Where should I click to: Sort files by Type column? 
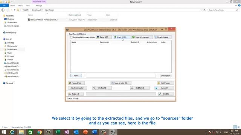(90, 15)
